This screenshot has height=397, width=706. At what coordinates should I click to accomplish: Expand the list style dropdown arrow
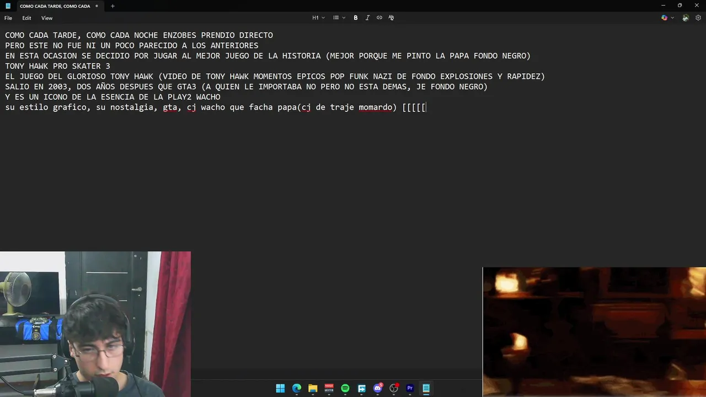(344, 18)
